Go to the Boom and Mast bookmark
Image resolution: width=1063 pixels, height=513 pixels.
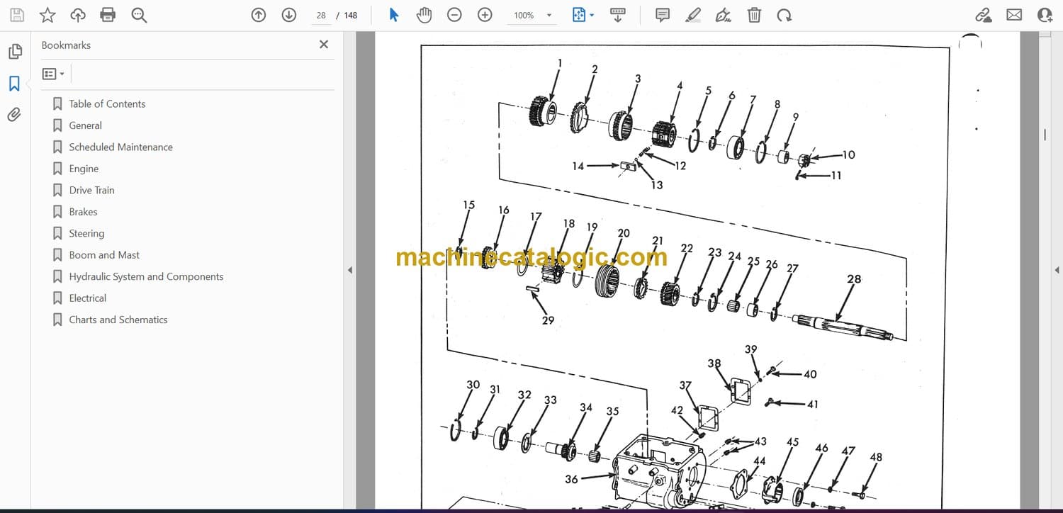point(104,255)
